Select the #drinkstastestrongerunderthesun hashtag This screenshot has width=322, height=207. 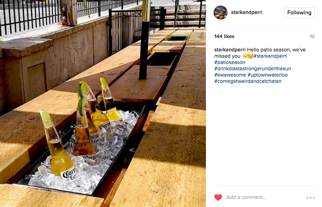pos(252,69)
